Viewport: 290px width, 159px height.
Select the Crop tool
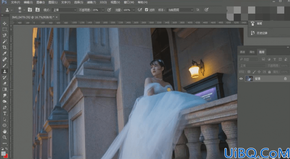pyautogui.click(x=5, y=48)
